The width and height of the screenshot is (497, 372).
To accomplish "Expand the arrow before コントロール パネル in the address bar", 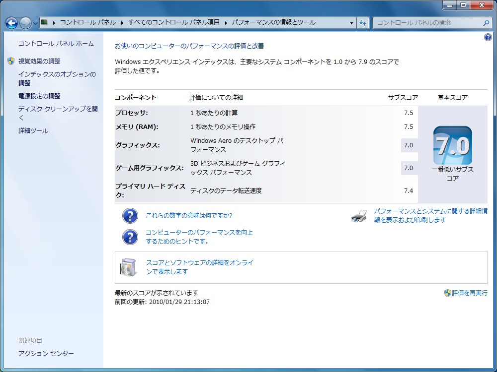I will coord(54,23).
